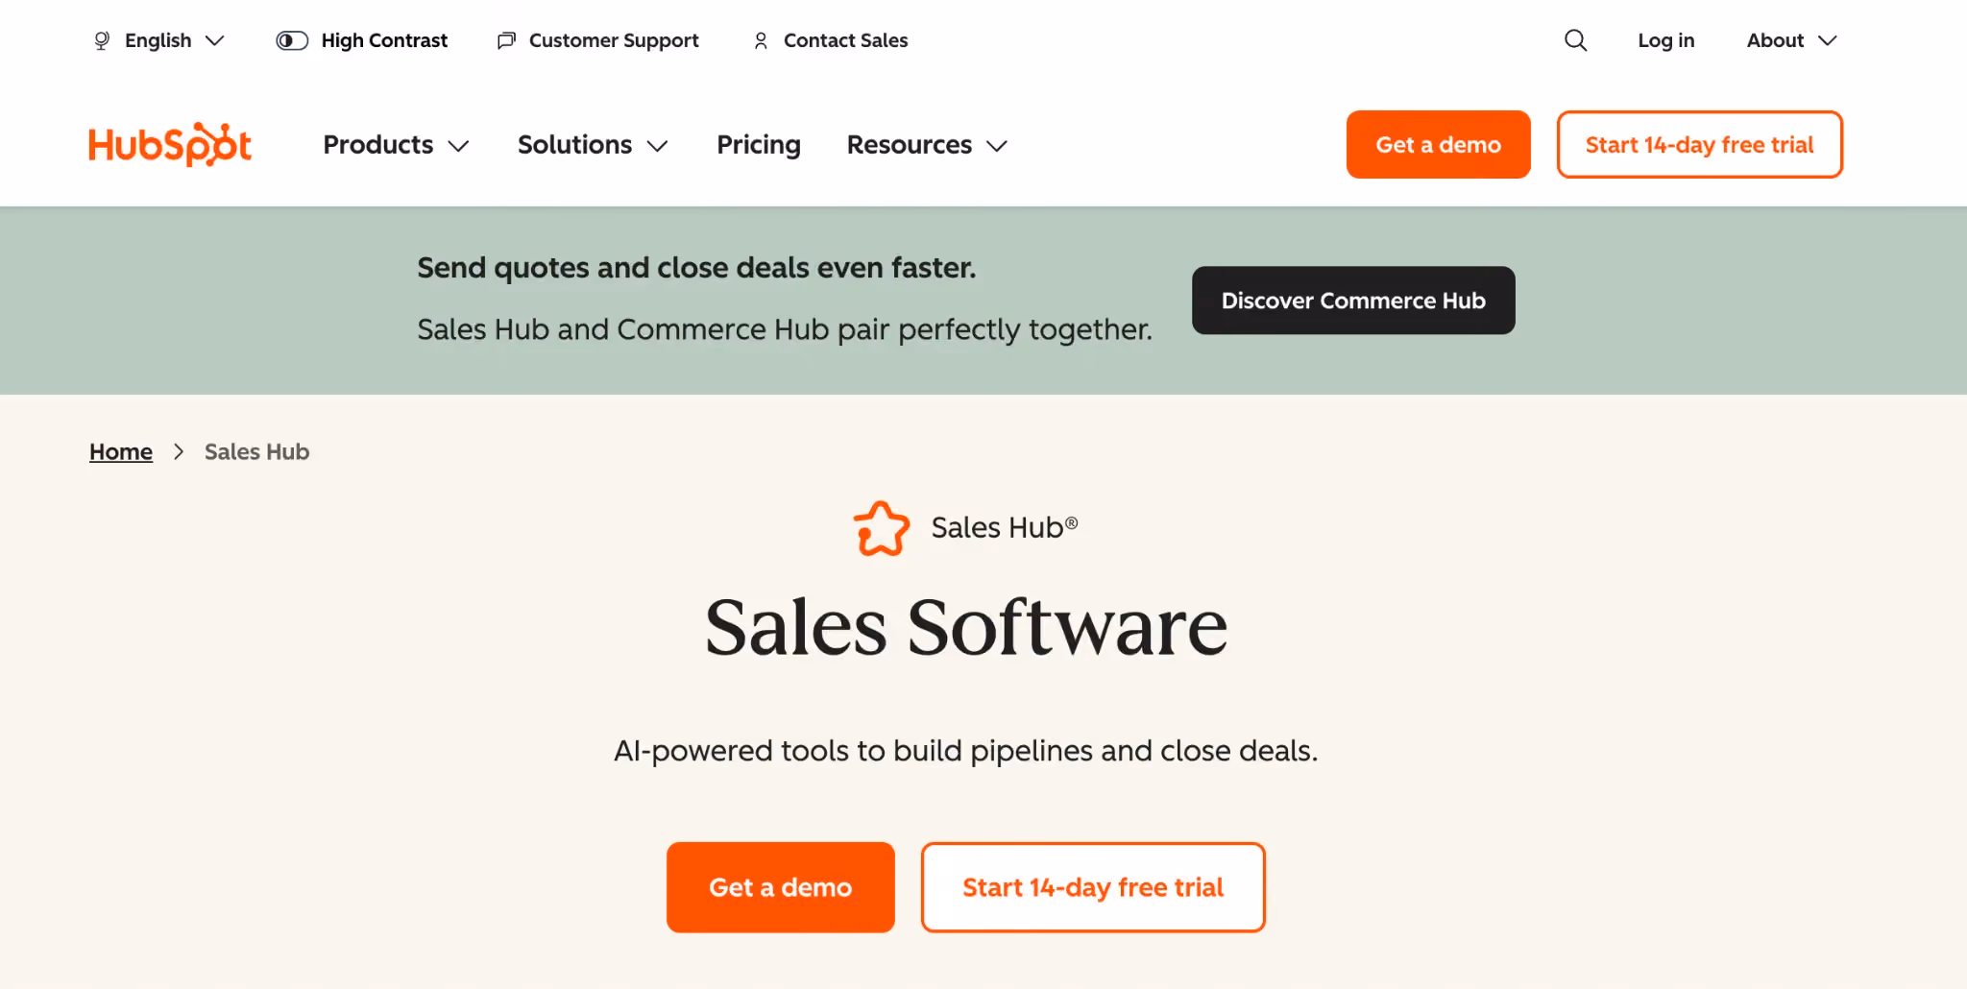Viewport: 1967px width, 989px height.
Task: Click the globe language icon
Action: click(102, 40)
